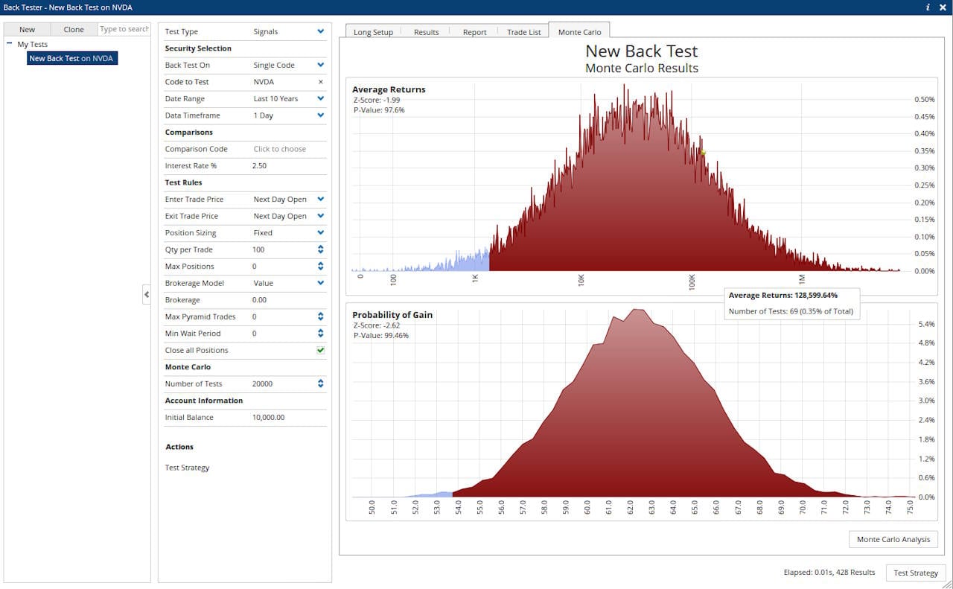
Task: Open the Data Timeframe dropdown
Action: tap(321, 115)
